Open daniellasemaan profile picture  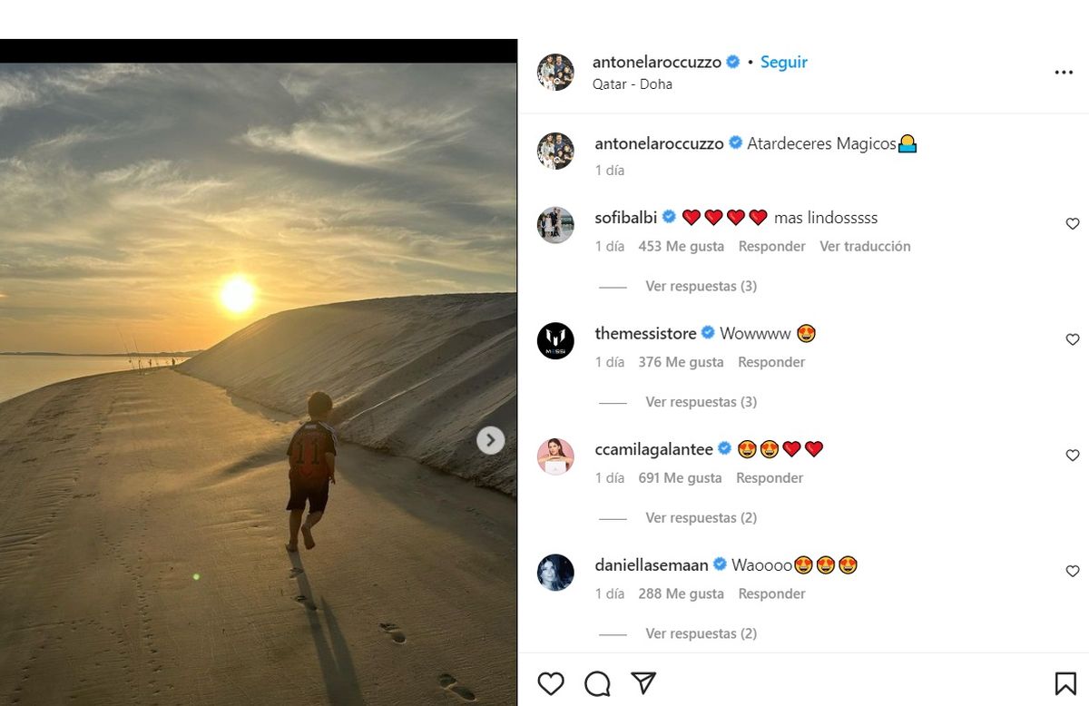555,573
